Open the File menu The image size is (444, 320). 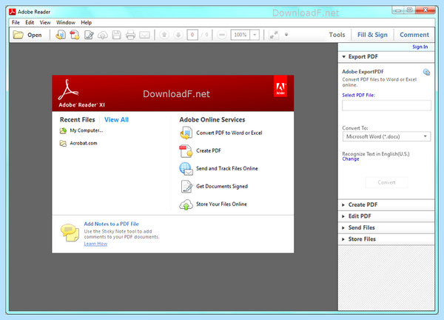(16, 22)
